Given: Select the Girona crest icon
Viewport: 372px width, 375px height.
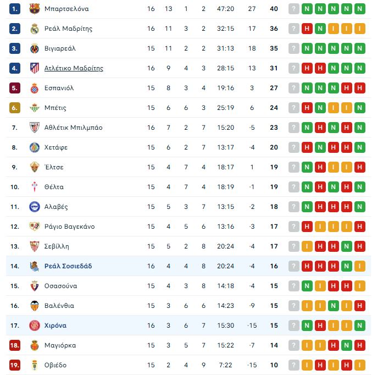Looking at the screenshot, I should click(35, 326).
